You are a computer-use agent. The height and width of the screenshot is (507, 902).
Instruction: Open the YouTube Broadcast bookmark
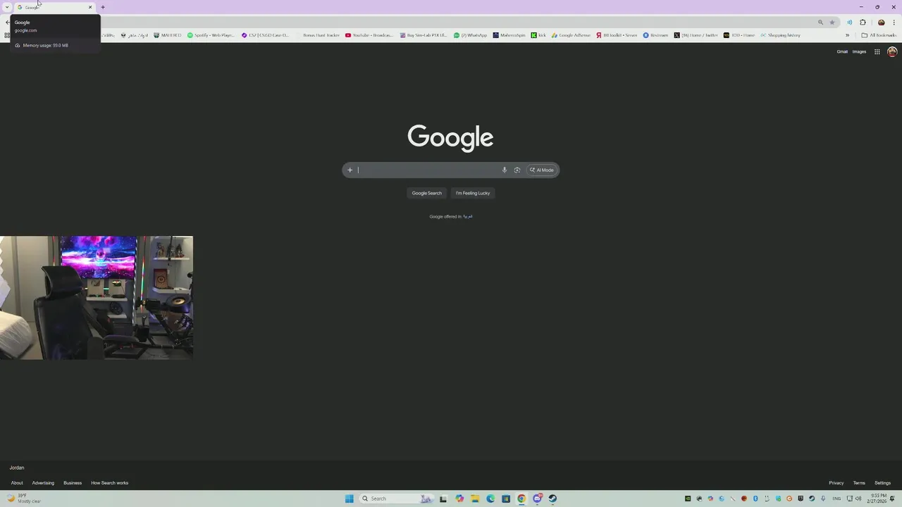pos(369,35)
